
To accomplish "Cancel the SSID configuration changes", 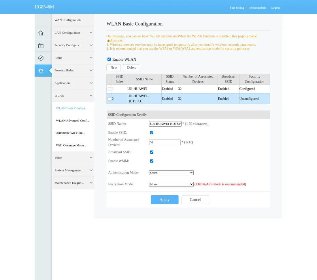I will tap(195, 200).
